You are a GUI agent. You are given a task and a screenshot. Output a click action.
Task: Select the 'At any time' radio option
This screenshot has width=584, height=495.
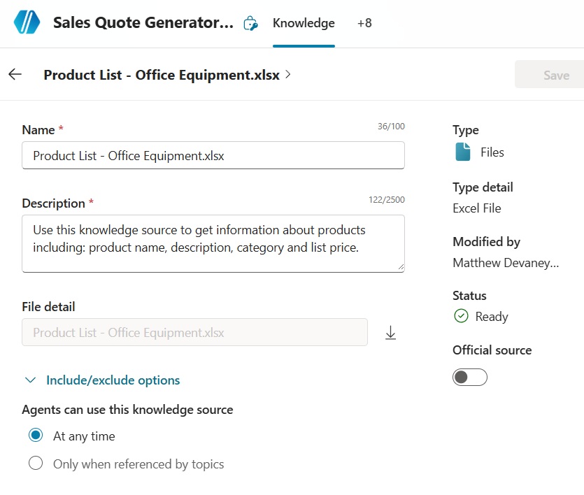click(36, 436)
